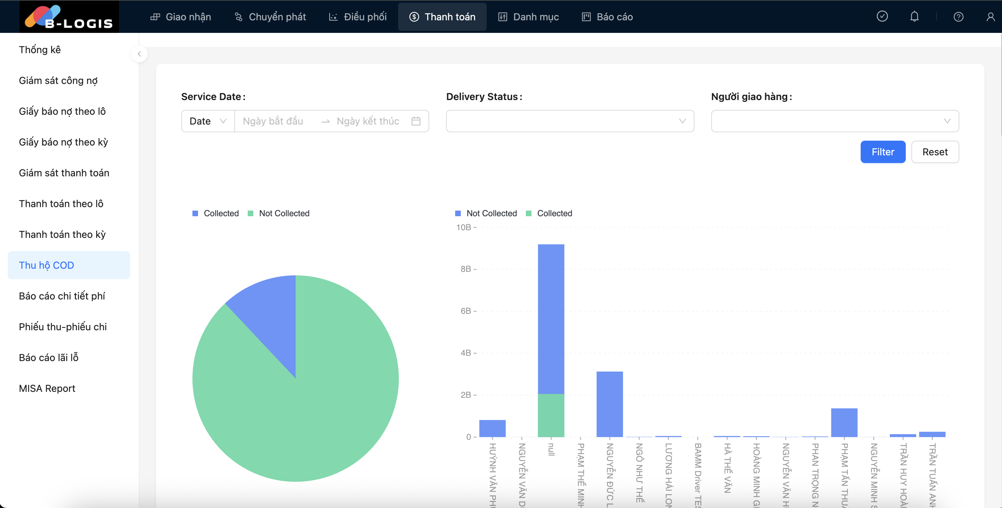Viewport: 1002px width, 508px height.
Task: Click the HUỲNH VĂN bar in chart
Action: tap(493, 428)
